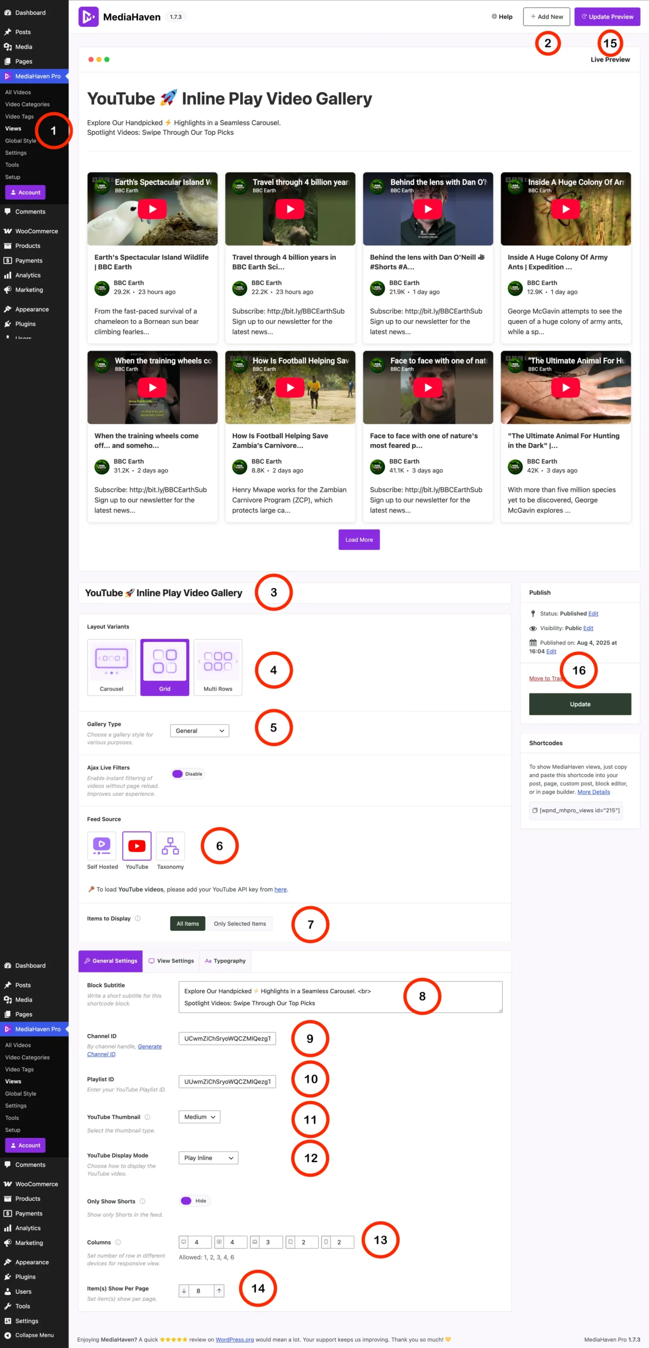Click the Block Subtitle text area

click(341, 997)
